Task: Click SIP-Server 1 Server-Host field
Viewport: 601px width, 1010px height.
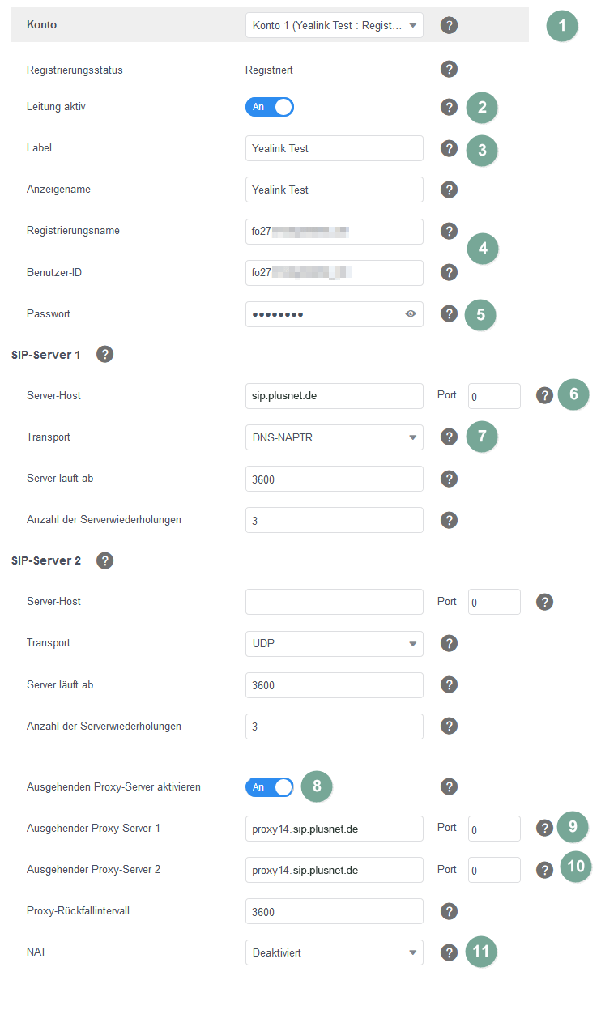Action: [334, 396]
